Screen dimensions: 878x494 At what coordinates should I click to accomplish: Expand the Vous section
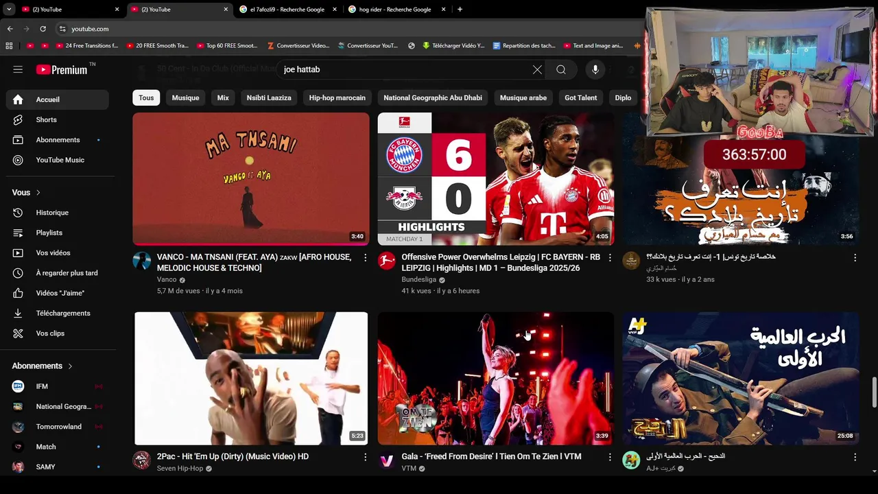pyautogui.click(x=26, y=193)
